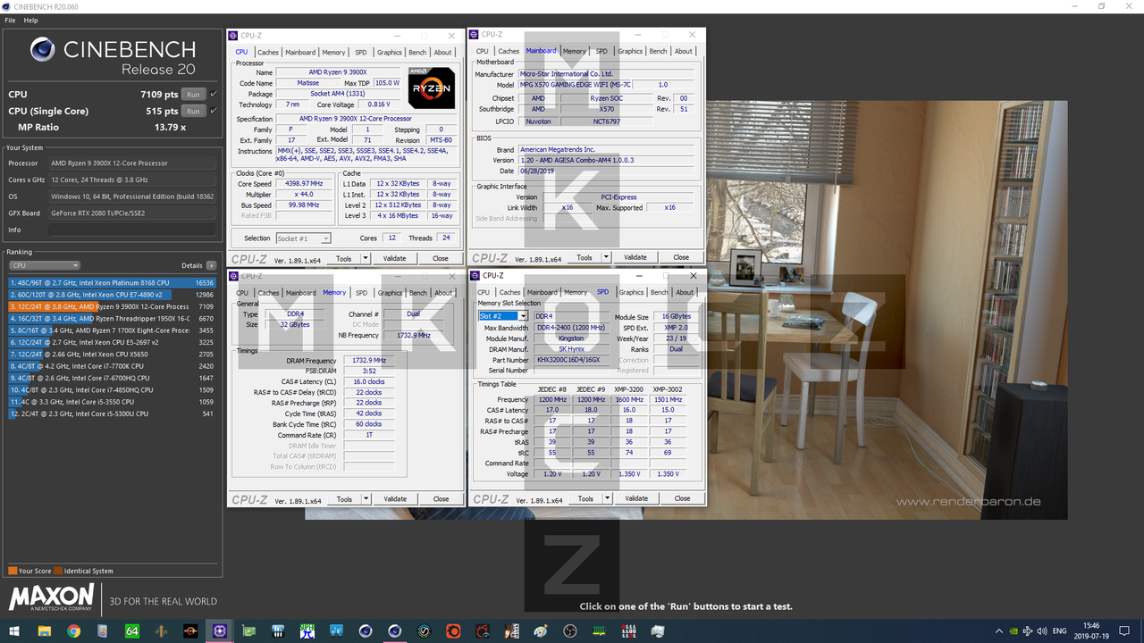Run the Cinebench CPU multi-core test
Viewport: 1144px width, 643px height.
click(193, 94)
